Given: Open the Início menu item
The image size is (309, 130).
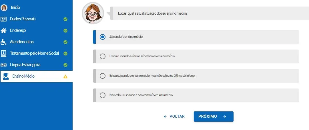Looking at the screenshot, I should [x=36, y=8].
